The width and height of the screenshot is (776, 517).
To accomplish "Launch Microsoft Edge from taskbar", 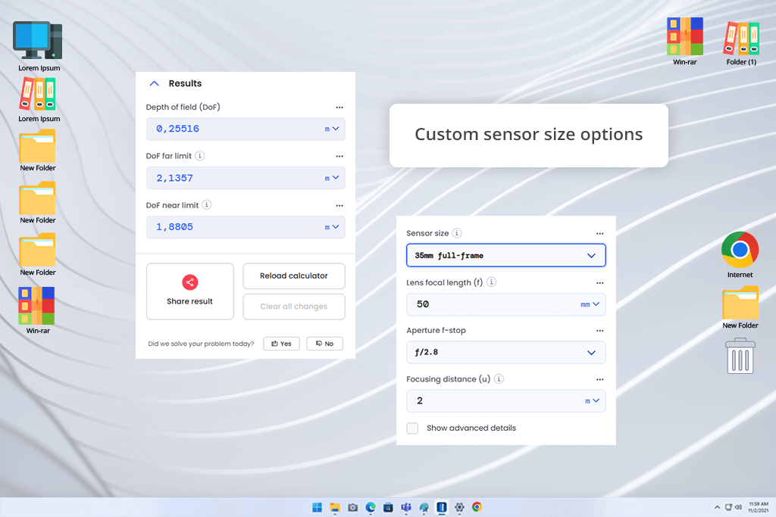I will click(x=371, y=507).
